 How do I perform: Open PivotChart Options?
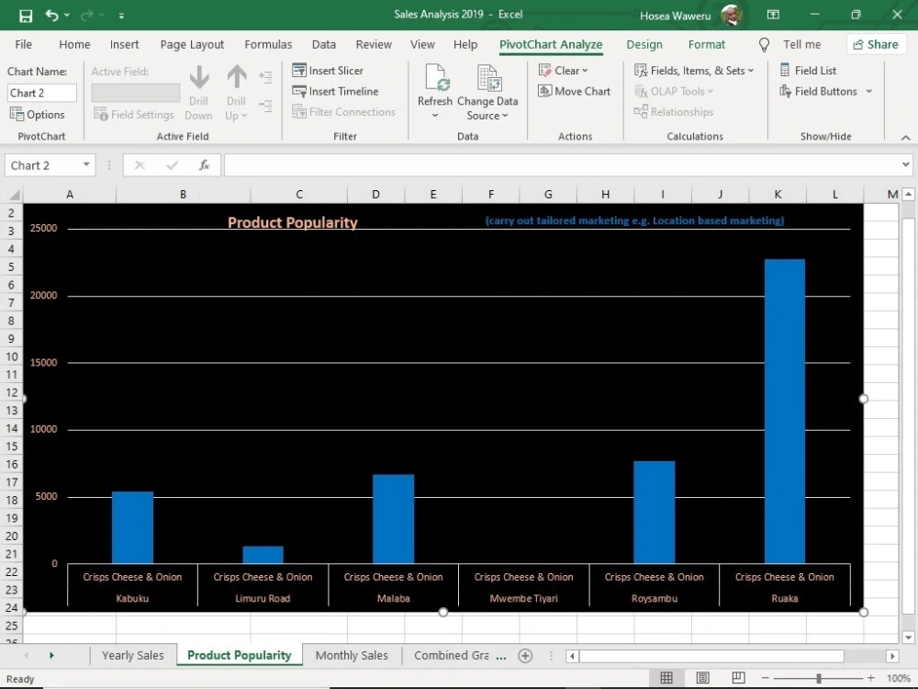pos(37,114)
